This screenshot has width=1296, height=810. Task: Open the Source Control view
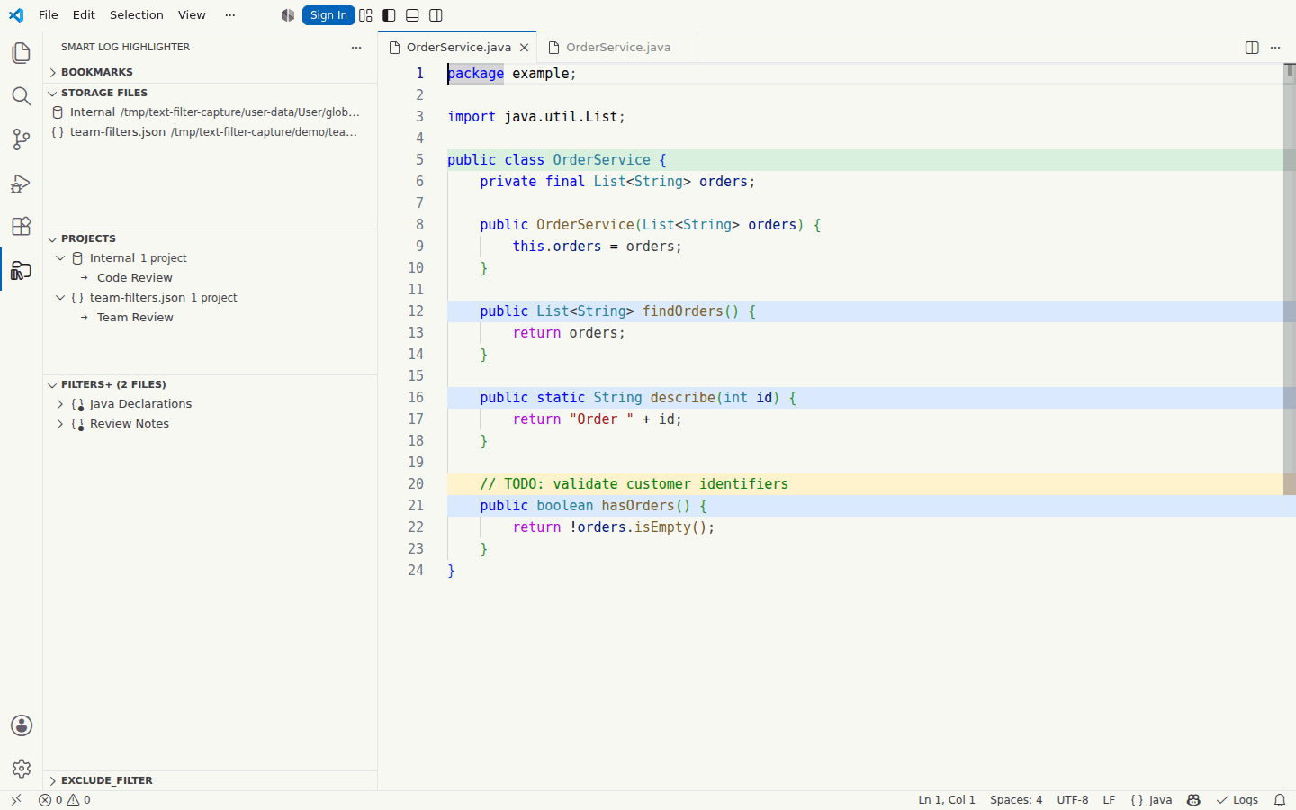pyautogui.click(x=22, y=139)
